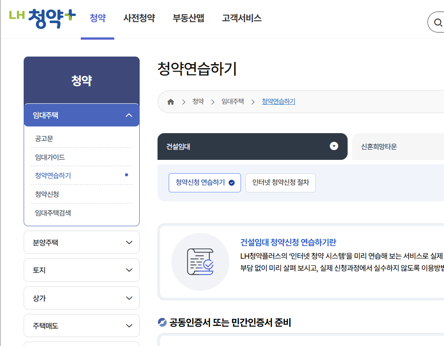The width and height of the screenshot is (444, 346).
Task: Click the 청약연습하기 page title
Action: point(197,69)
